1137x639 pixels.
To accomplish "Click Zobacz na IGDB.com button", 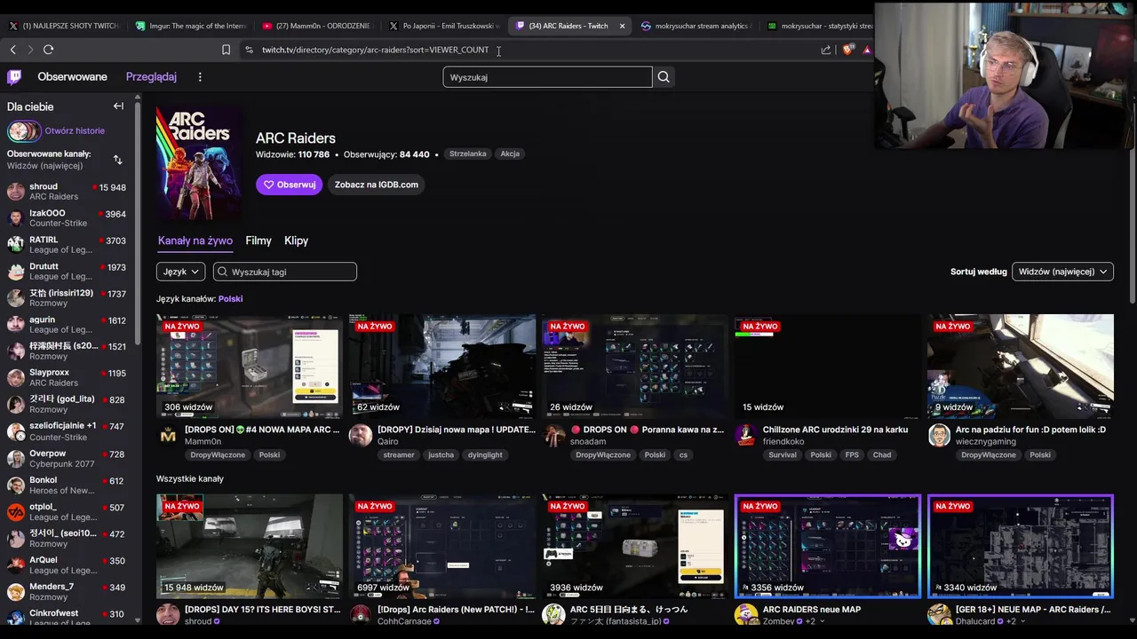I will pyautogui.click(x=376, y=185).
